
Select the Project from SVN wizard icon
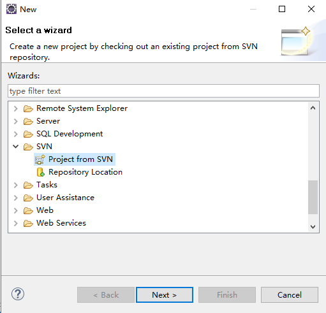tap(40, 159)
